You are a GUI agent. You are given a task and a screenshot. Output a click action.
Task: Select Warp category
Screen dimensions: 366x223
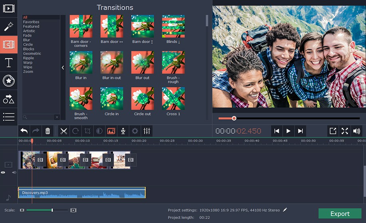pyautogui.click(x=28, y=63)
